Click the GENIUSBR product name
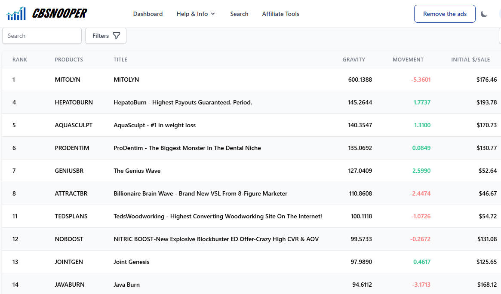This screenshot has height=294, width=501. pos(69,171)
